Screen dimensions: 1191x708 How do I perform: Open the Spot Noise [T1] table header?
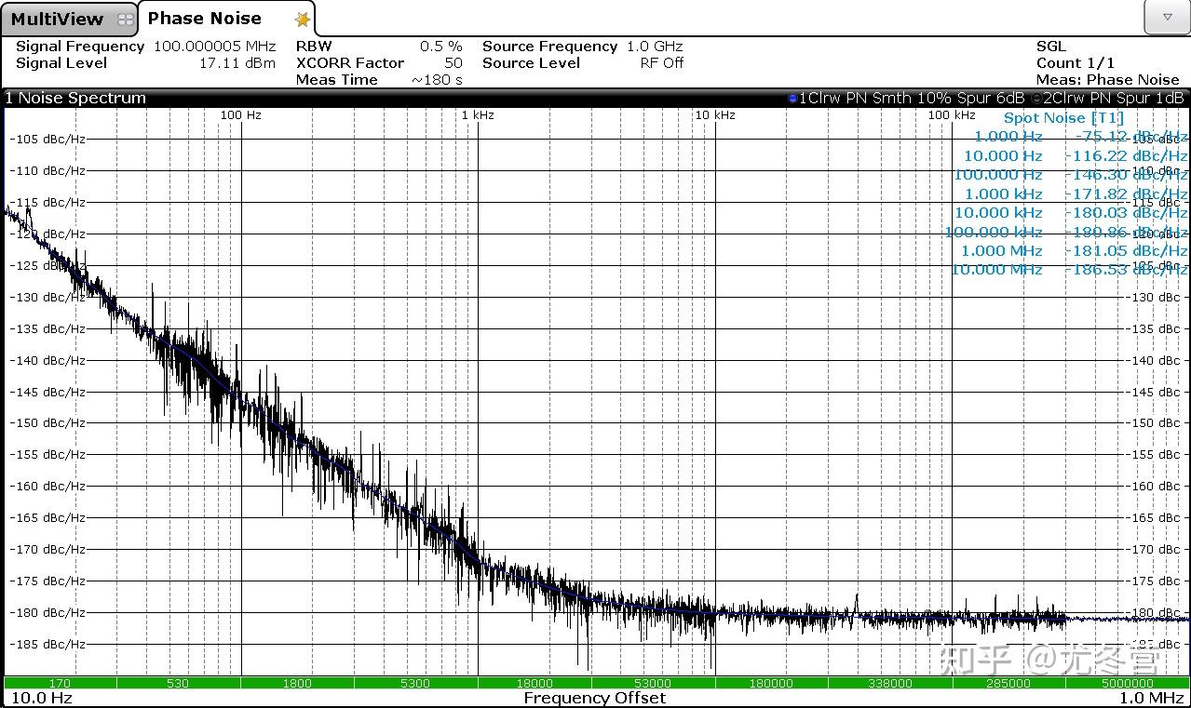click(x=1062, y=117)
